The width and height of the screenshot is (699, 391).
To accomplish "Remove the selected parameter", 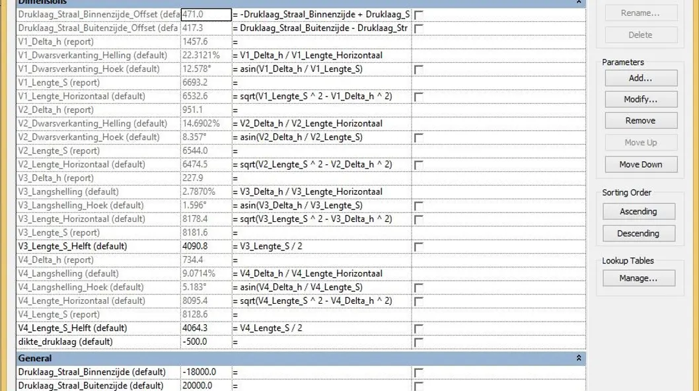I will pyautogui.click(x=641, y=120).
